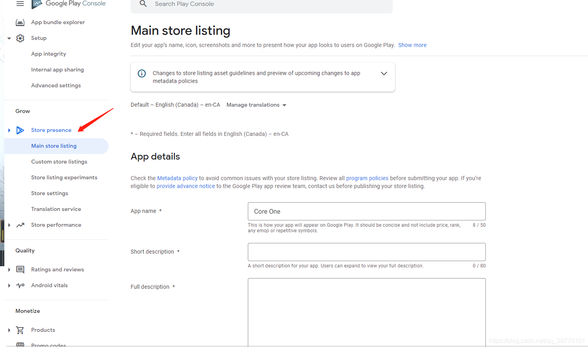Open the Manage translations dropdown
Viewport: 588px width, 348px height.
pyautogui.click(x=256, y=105)
